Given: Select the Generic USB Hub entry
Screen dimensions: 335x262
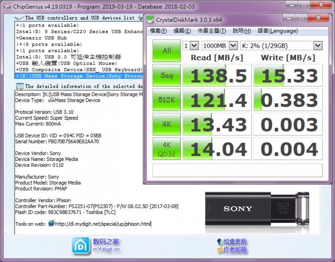Looking at the screenshot, I should (x=41, y=38).
